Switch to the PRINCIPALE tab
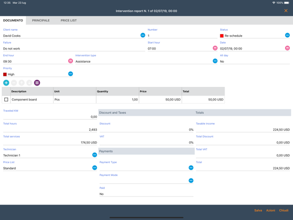 (x=41, y=20)
